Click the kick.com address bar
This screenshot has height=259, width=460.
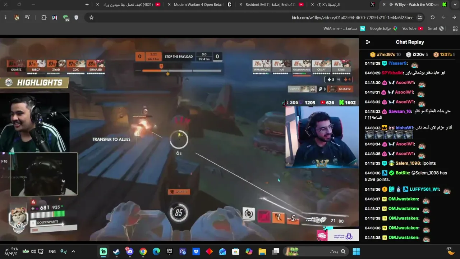353,17
